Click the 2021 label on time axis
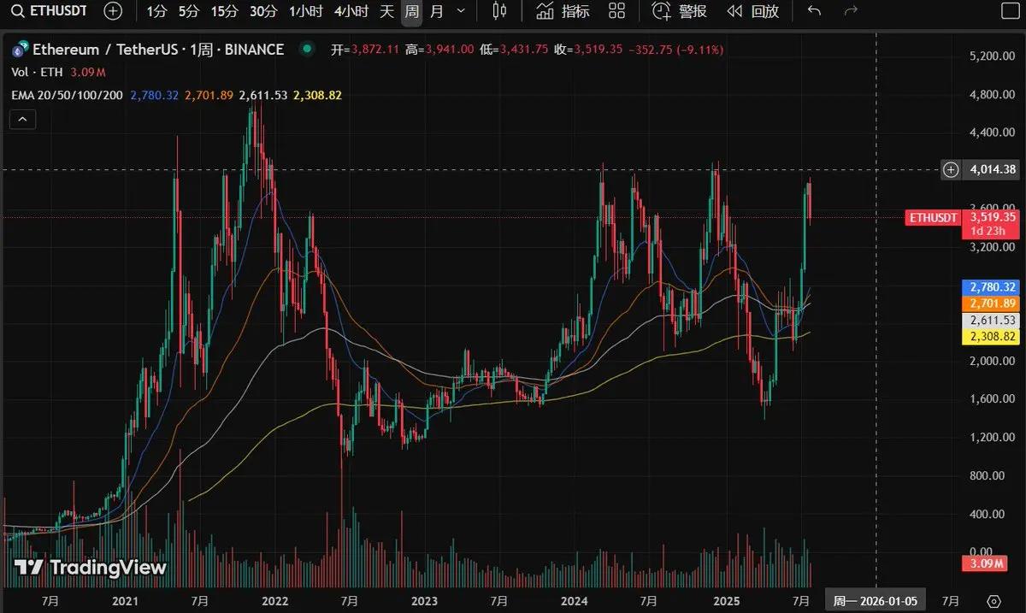The width and height of the screenshot is (1026, 613). 125,601
